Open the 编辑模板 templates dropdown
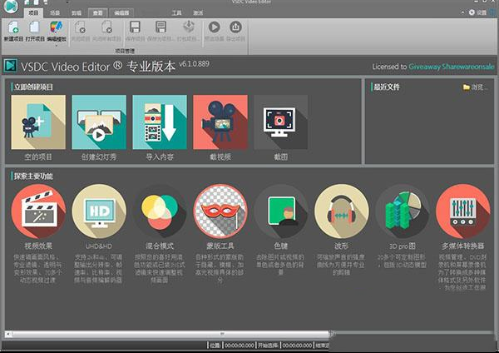499x353 pixels. click(57, 31)
